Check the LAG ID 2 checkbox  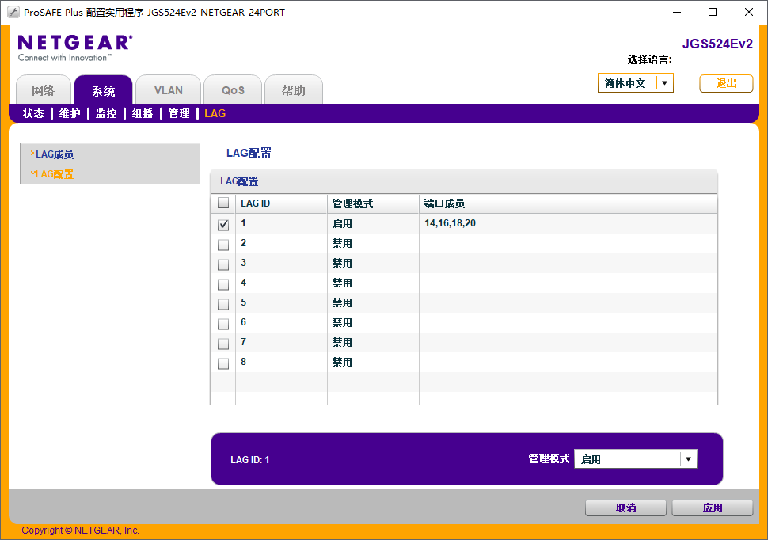[x=223, y=245]
